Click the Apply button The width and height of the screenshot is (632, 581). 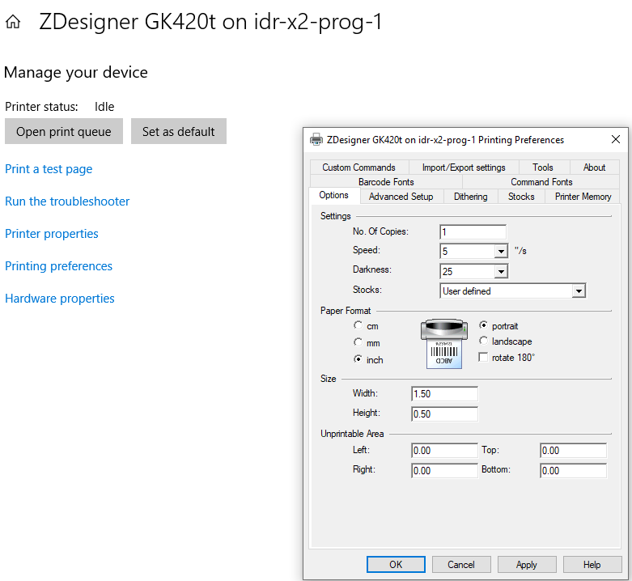pyautogui.click(x=527, y=565)
